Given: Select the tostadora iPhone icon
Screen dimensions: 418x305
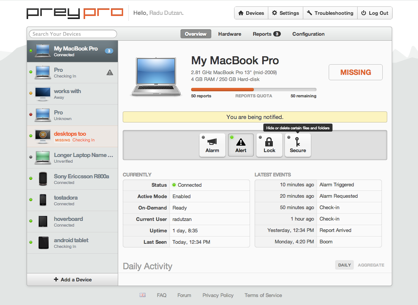Looking at the screenshot, I should [43, 200].
